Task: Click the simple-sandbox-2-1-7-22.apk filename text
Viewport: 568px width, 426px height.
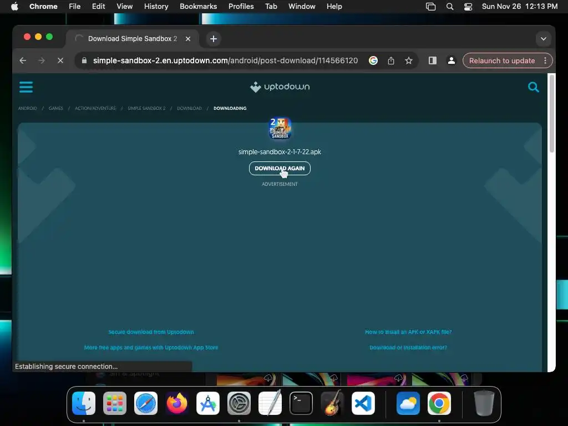Action: coord(280,152)
